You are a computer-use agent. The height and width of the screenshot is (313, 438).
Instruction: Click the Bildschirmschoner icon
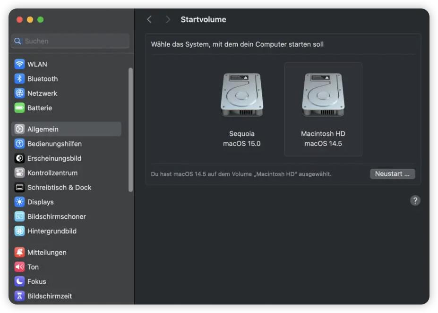[19, 216]
